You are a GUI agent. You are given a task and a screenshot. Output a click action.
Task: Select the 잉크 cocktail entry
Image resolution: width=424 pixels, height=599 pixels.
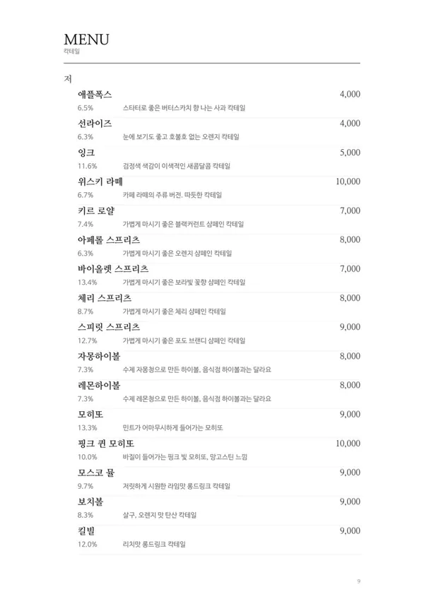86,153
